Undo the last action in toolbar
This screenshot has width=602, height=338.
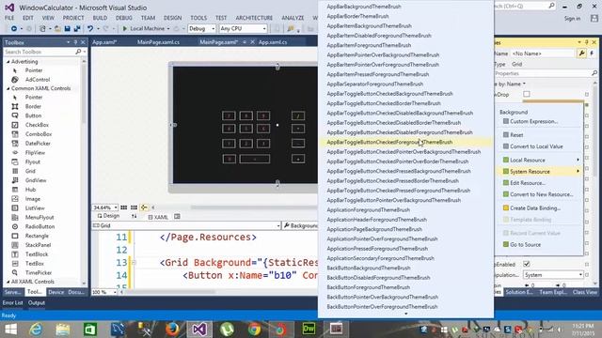click(90, 29)
